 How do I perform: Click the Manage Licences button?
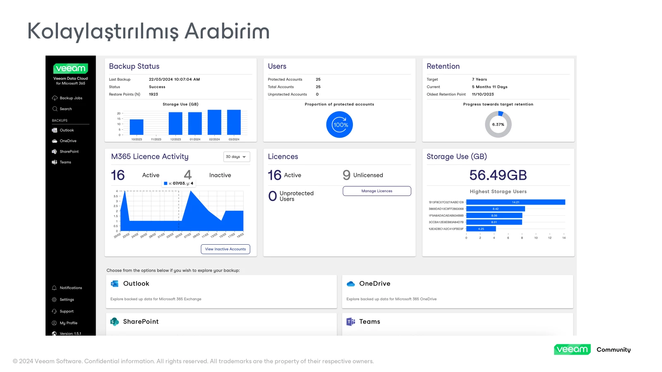pyautogui.click(x=377, y=191)
